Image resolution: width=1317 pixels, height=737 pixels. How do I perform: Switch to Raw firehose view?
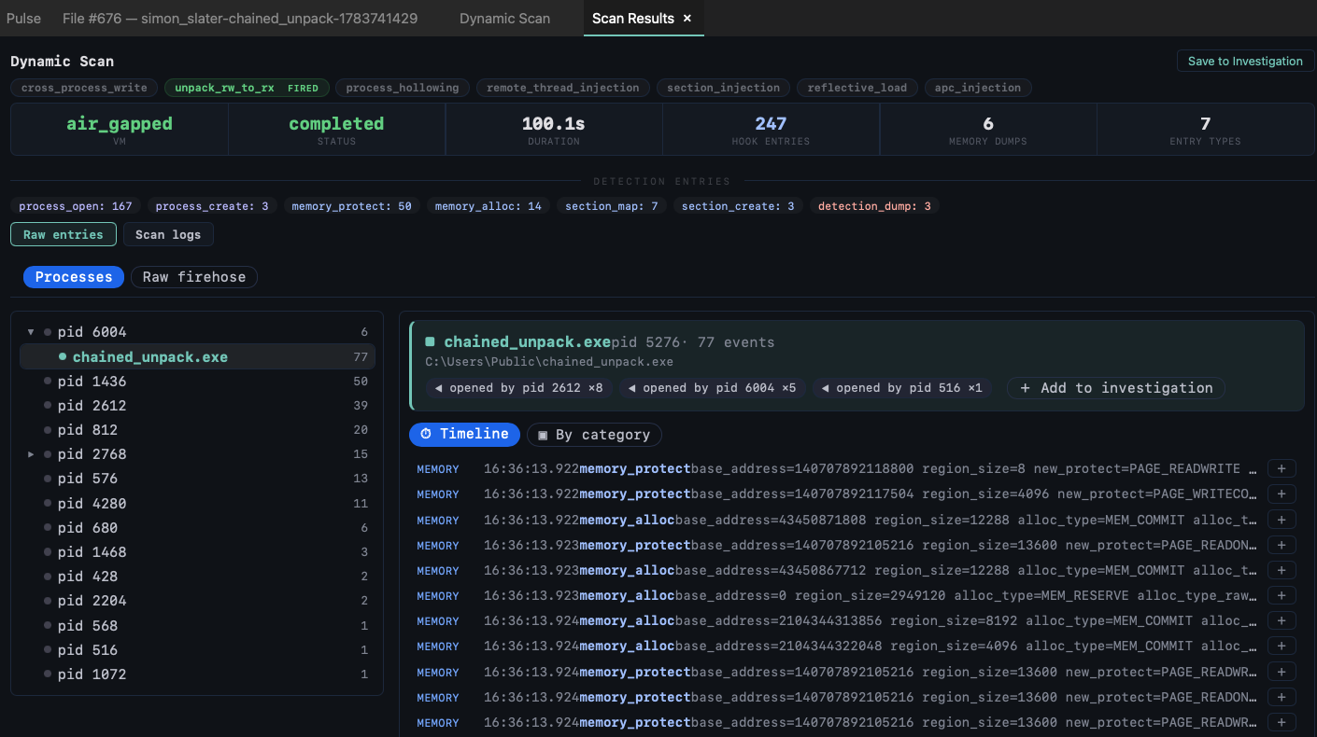194,277
